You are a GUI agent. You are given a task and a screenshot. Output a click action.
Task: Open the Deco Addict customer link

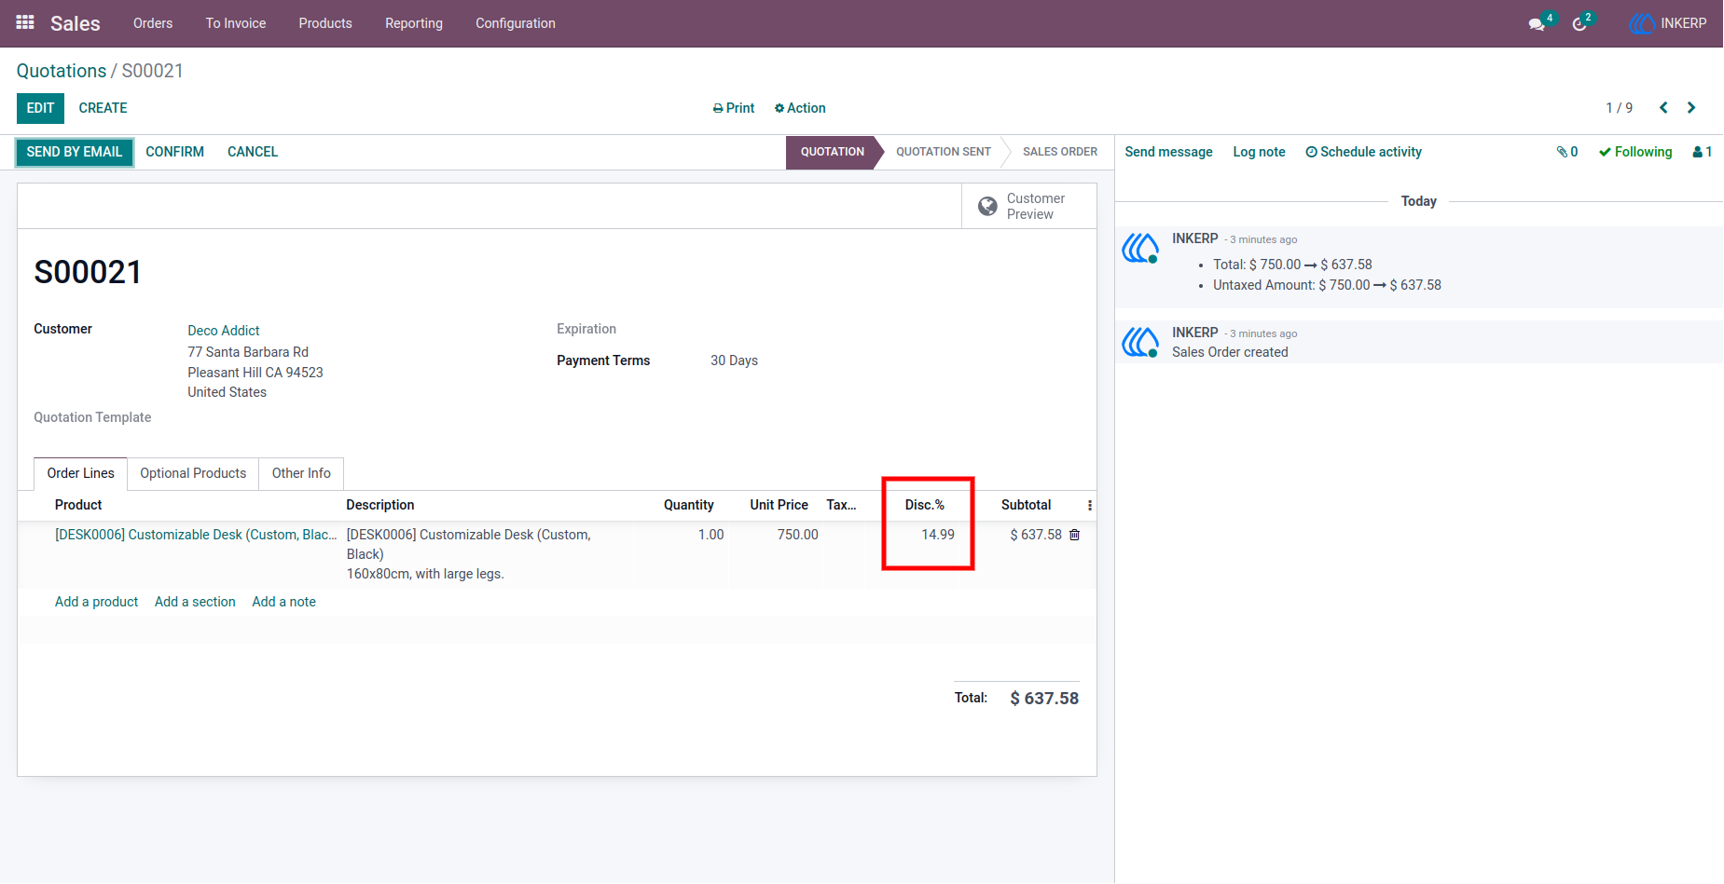pos(224,331)
